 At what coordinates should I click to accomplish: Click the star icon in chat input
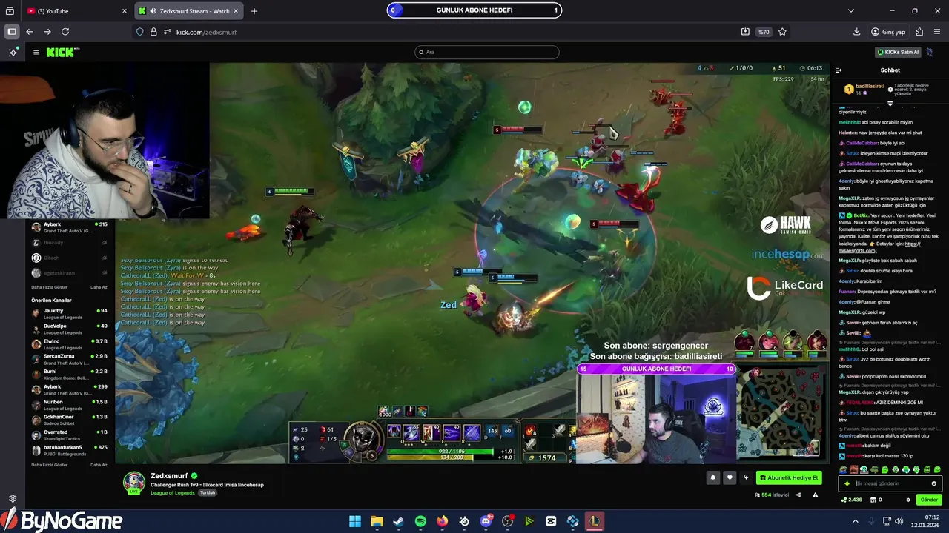click(847, 483)
